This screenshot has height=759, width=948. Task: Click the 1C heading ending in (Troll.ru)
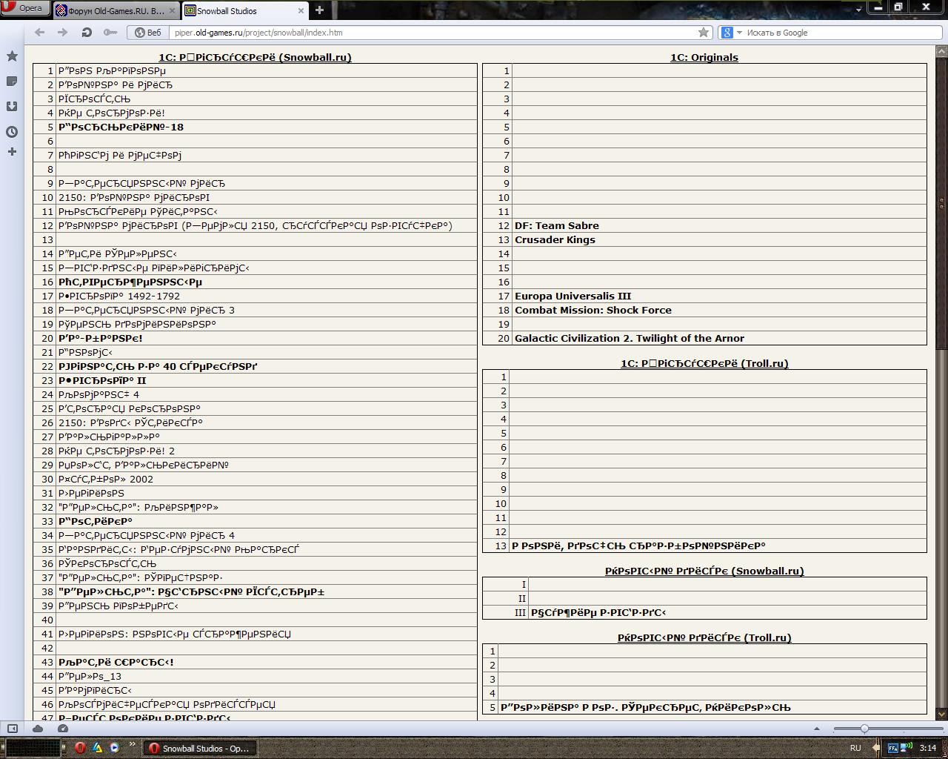(704, 363)
